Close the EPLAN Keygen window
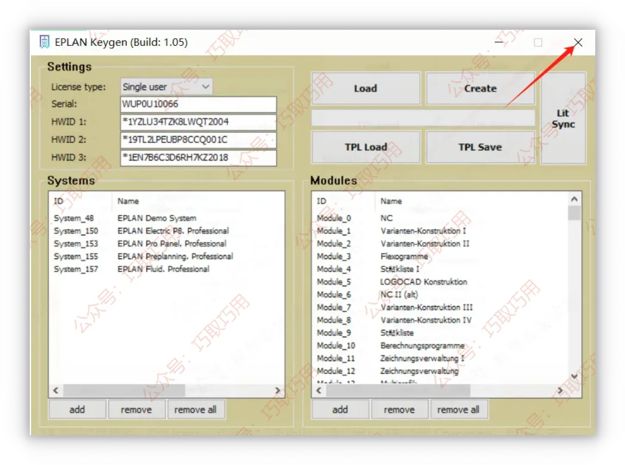 (x=578, y=42)
